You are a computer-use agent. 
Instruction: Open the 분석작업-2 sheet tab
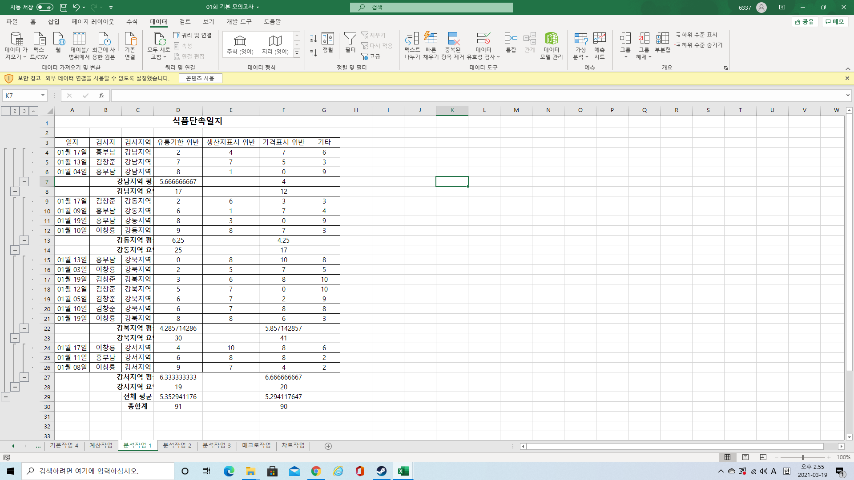(177, 445)
